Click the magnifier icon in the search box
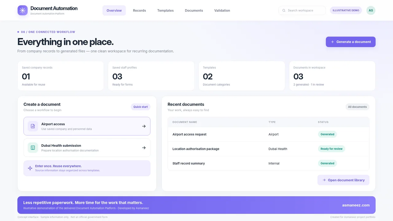 (x=284, y=10)
